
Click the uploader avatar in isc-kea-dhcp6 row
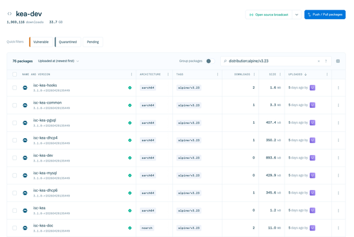click(312, 193)
